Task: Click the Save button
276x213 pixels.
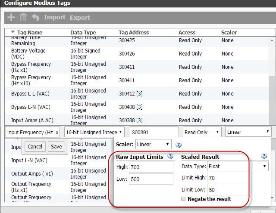Action: point(56,146)
